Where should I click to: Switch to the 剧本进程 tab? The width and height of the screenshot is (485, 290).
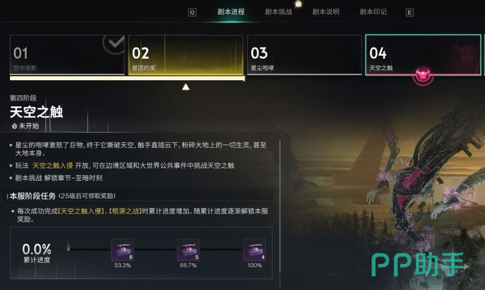231,12
